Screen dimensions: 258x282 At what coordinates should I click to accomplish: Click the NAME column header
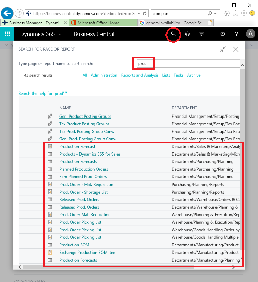coord(65,108)
